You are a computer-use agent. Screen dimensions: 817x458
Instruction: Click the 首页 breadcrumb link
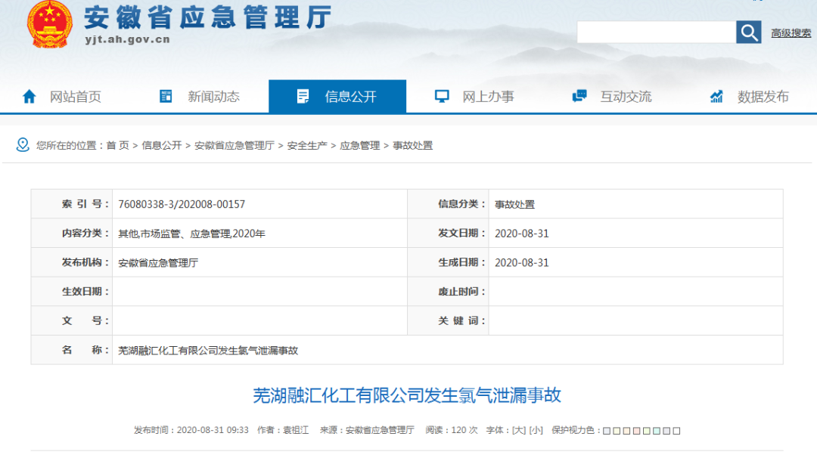118,145
